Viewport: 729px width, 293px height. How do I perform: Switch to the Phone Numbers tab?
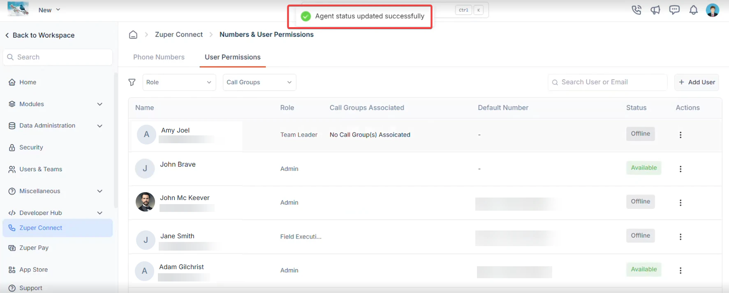[x=159, y=57]
